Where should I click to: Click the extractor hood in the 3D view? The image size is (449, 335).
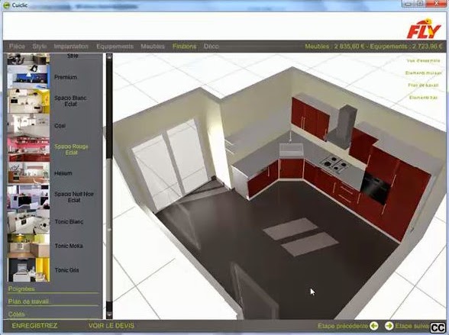click(x=343, y=126)
